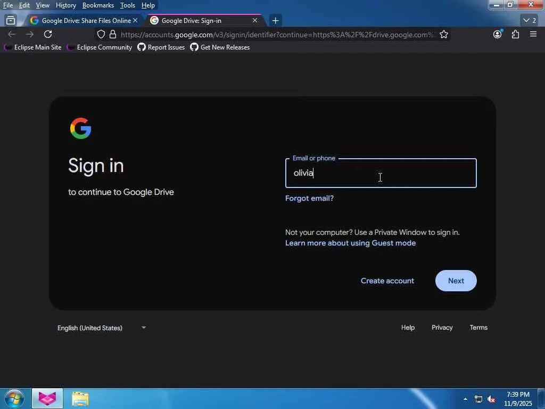This screenshot has width=545, height=409.
Task: Open the Get New Releases bookmark
Action: point(220,47)
